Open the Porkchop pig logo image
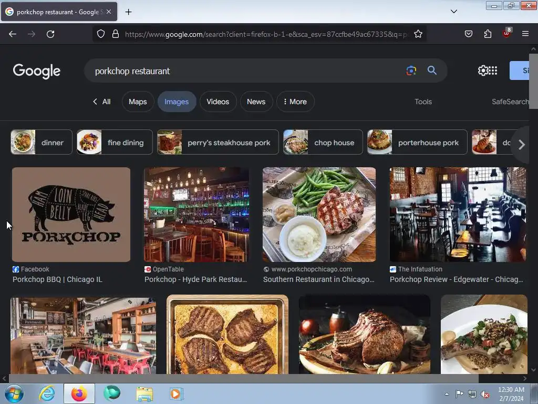This screenshot has width=538, height=404. point(71,215)
